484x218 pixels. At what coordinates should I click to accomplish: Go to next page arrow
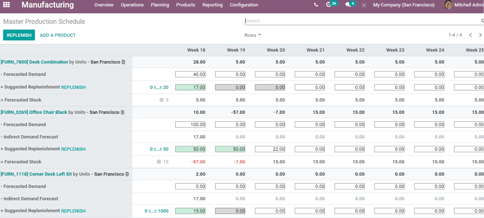click(480, 35)
